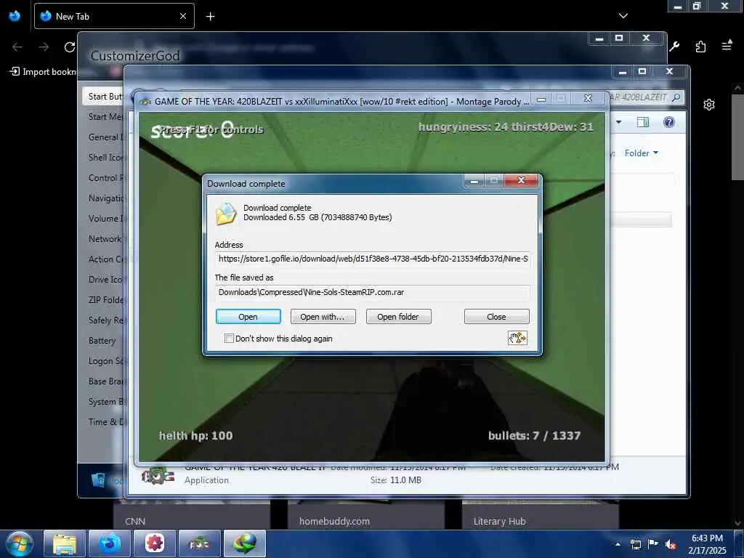Select Time & Date in CustomizerGod sidebar
The image size is (744, 558).
[105, 422]
